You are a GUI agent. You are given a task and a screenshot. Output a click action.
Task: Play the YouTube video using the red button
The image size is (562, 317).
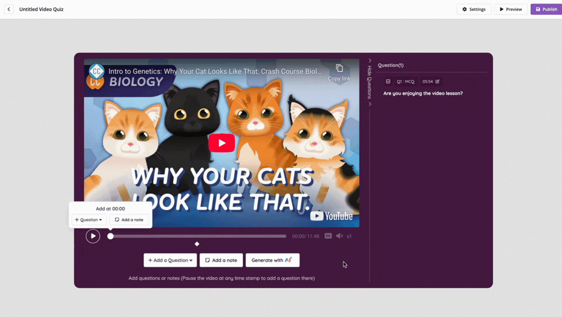click(221, 143)
